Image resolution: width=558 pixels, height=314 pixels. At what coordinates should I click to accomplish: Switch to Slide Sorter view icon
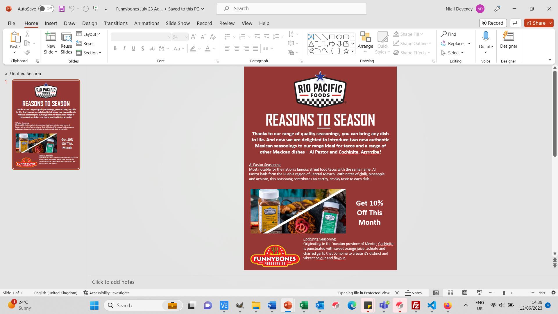tap(450, 293)
